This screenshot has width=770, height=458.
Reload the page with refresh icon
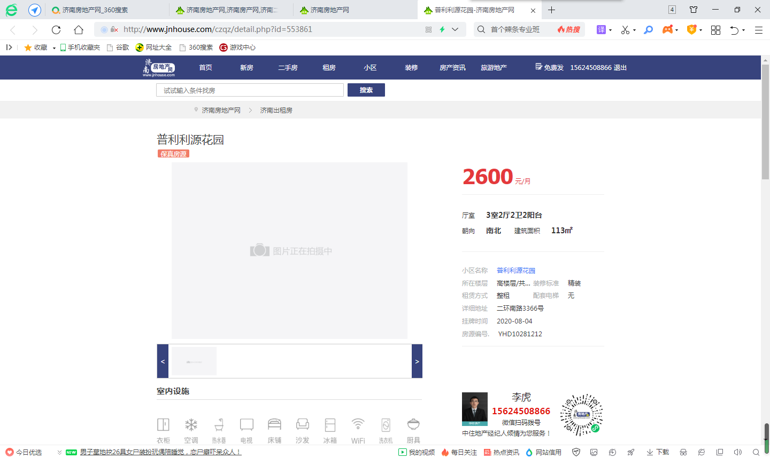[x=56, y=30]
